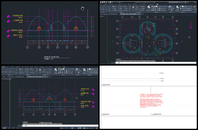Image resolution: width=198 pixels, height=130 pixels.
Task: Select the Model tab in the status bar
Action: [x=4, y=128]
